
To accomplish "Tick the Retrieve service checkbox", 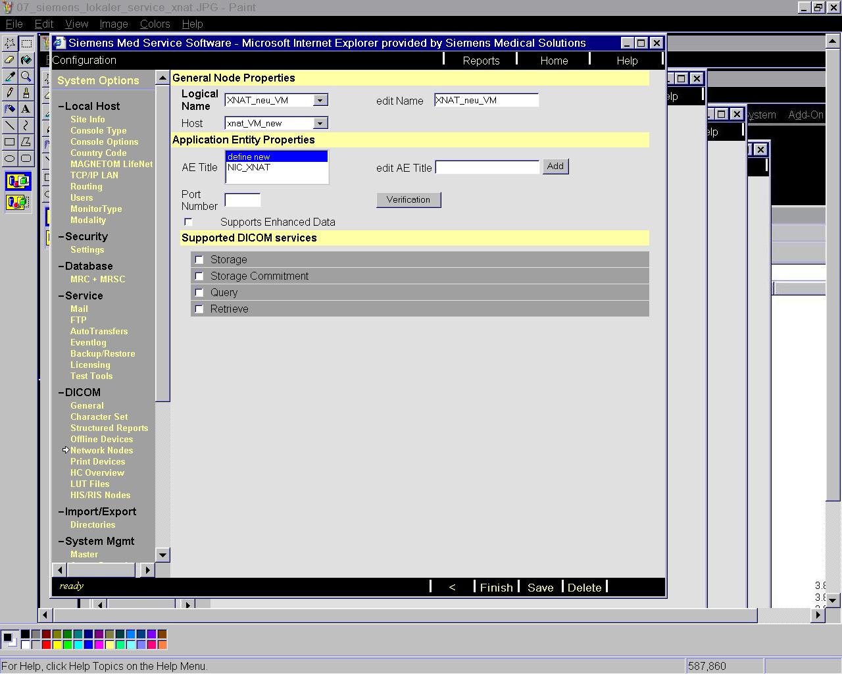I will 199,309.
